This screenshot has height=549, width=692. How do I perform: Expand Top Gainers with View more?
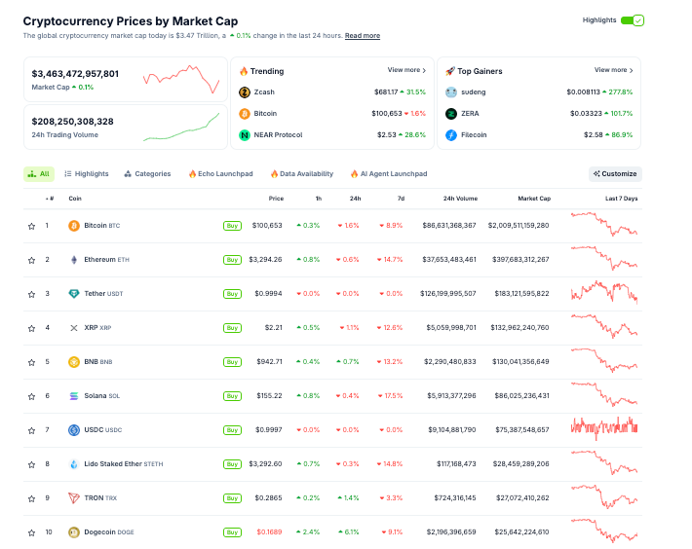(613, 70)
